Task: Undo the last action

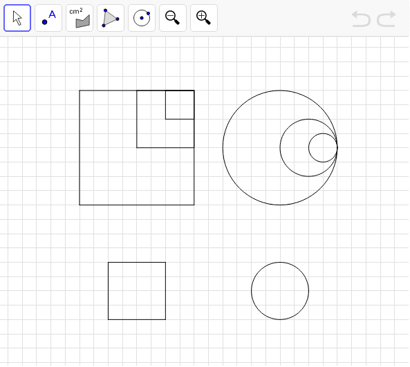Action: pyautogui.click(x=361, y=19)
